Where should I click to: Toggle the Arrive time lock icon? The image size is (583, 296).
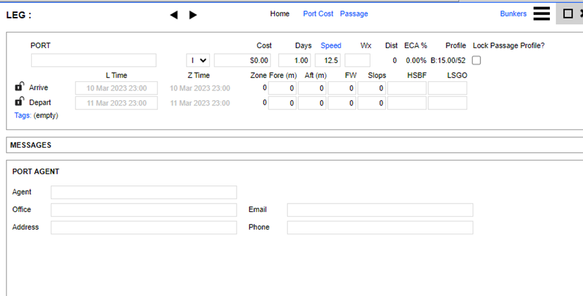coord(19,87)
